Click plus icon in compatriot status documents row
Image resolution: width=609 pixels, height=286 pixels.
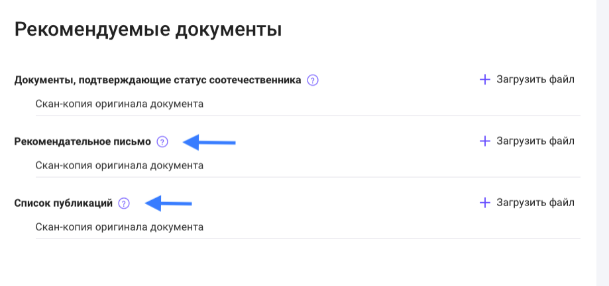point(484,80)
